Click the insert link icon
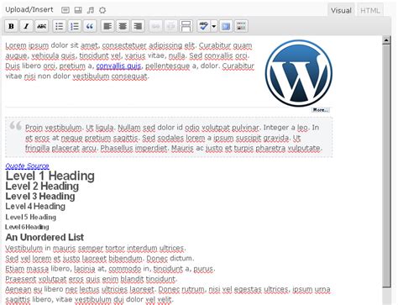 tap(155, 26)
